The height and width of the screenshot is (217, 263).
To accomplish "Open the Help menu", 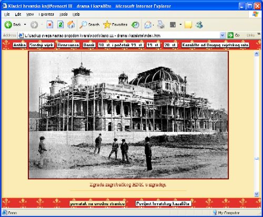I will 76,14.
